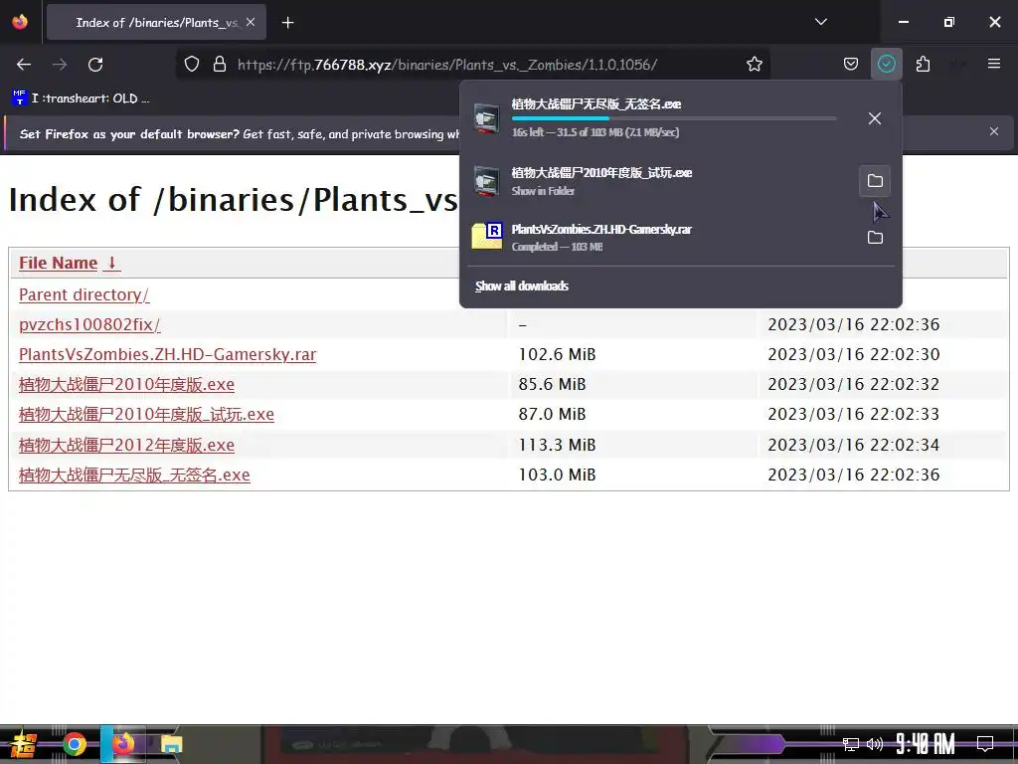Switch to the Index of /binaries tab

pyautogui.click(x=156, y=23)
